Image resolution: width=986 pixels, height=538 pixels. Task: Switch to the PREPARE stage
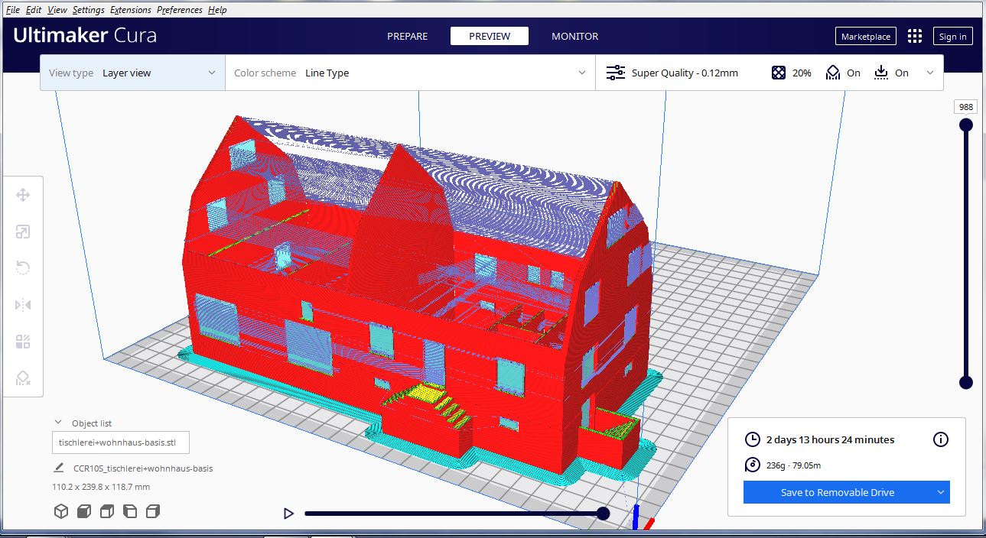tap(407, 36)
